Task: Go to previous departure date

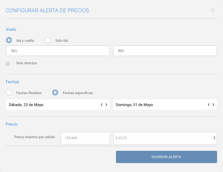Action: click(x=102, y=104)
